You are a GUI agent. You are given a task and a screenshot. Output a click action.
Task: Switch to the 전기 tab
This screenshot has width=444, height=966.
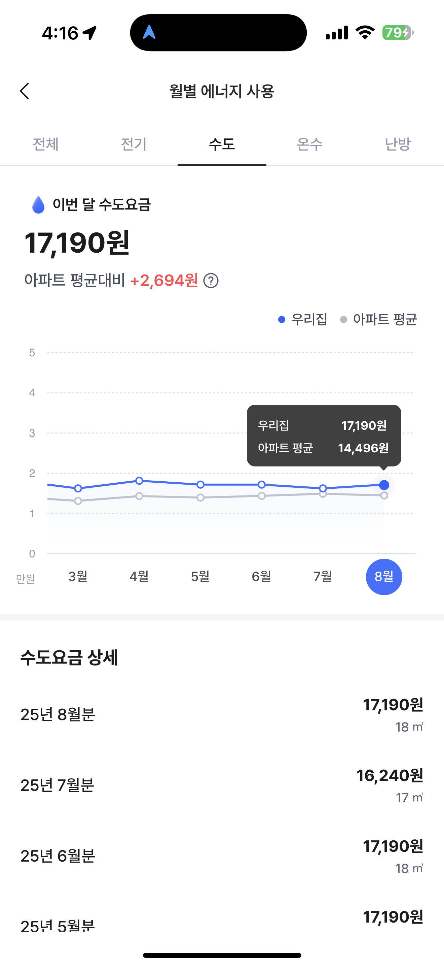pos(134,144)
